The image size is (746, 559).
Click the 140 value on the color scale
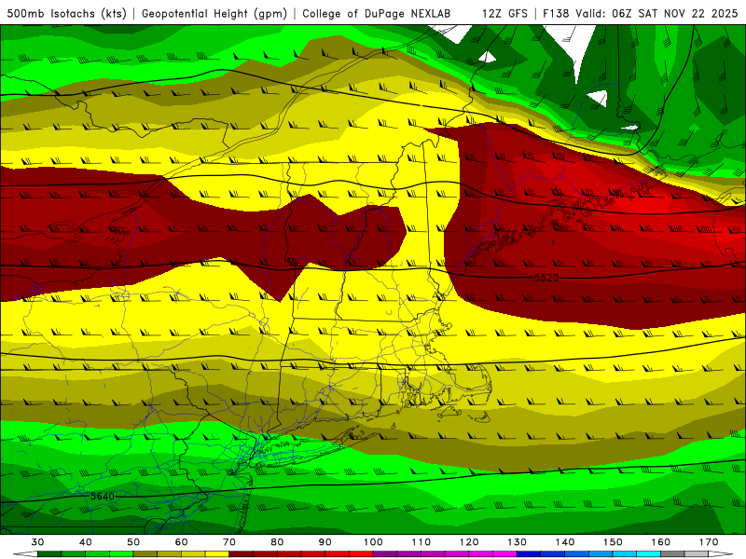(x=565, y=542)
